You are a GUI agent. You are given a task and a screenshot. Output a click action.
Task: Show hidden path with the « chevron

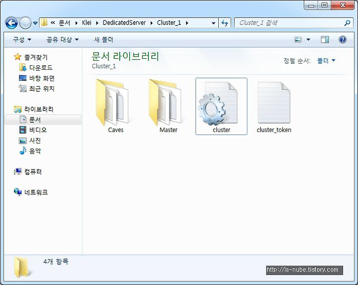[x=53, y=22]
